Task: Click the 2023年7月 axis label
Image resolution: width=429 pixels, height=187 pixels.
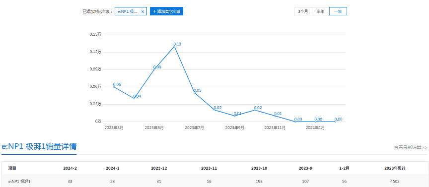Action: click(194, 127)
